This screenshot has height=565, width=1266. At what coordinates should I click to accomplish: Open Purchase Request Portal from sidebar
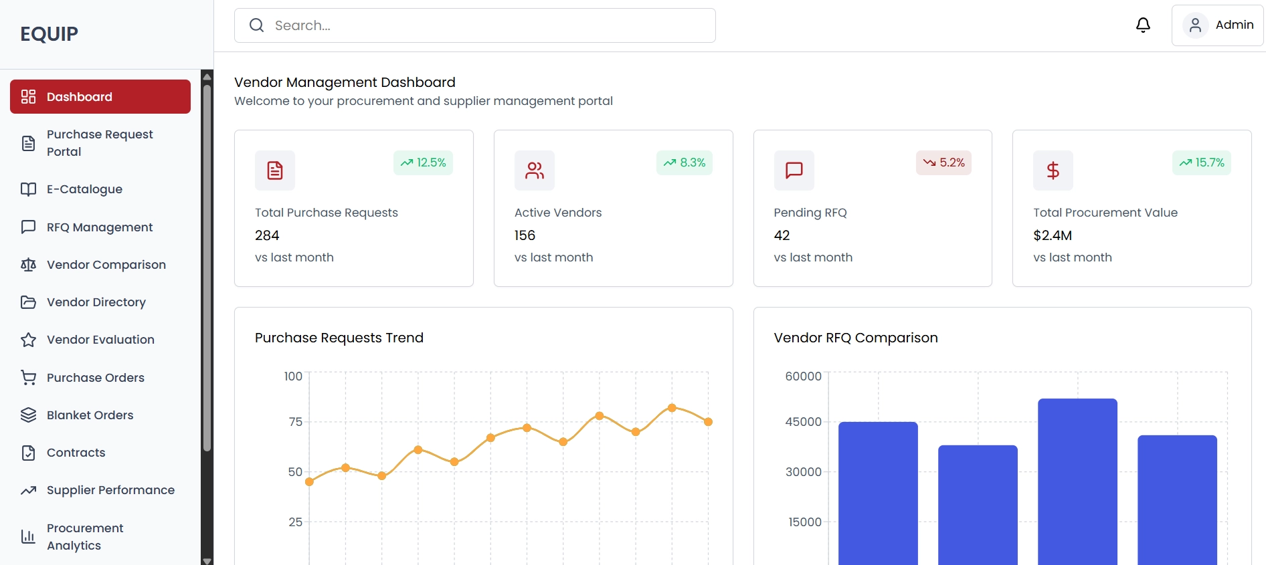[100, 143]
